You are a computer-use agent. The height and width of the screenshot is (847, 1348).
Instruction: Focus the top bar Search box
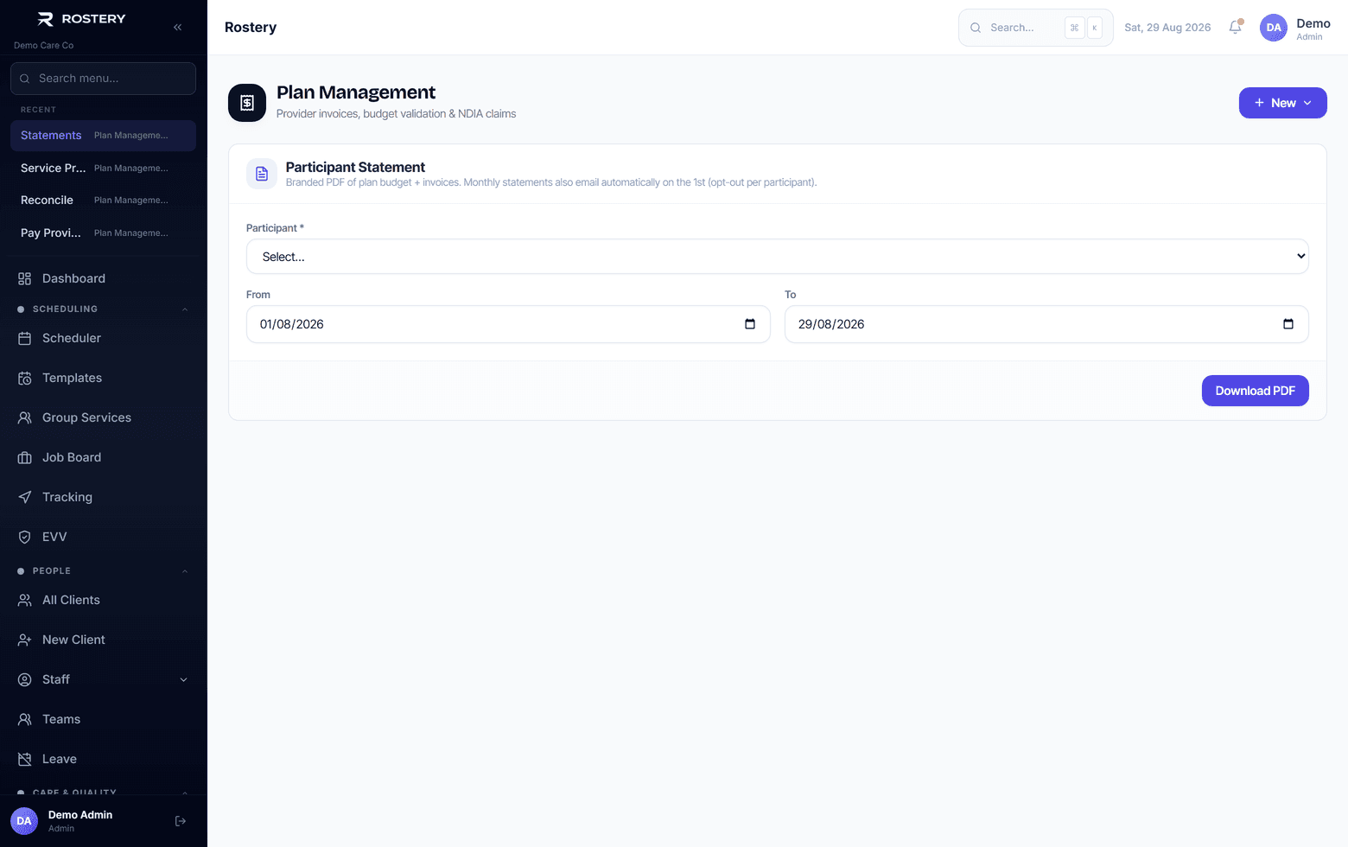pos(1036,28)
